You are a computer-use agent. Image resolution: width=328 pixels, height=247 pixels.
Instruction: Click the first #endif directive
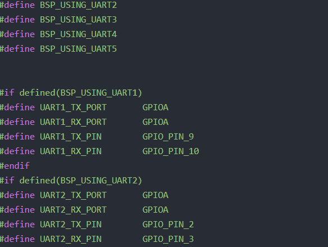(15, 166)
